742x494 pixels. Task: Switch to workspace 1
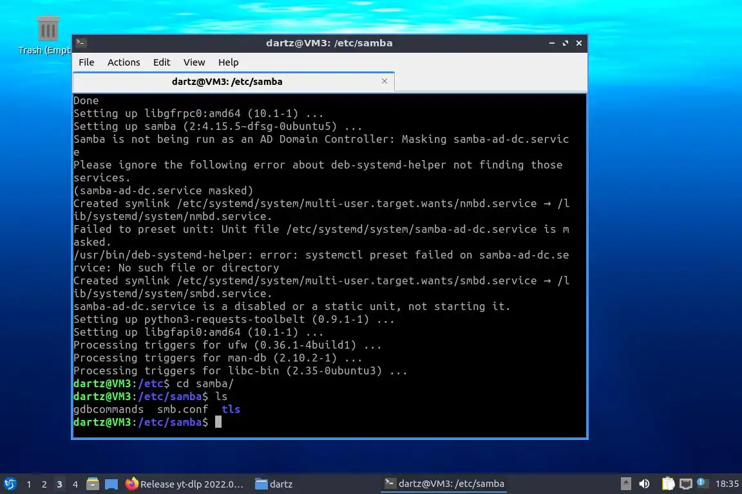[29, 484]
